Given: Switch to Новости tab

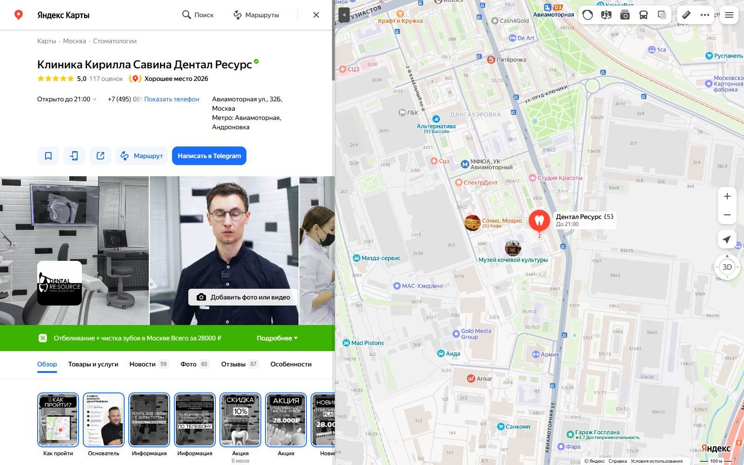Looking at the screenshot, I should click(x=149, y=364).
